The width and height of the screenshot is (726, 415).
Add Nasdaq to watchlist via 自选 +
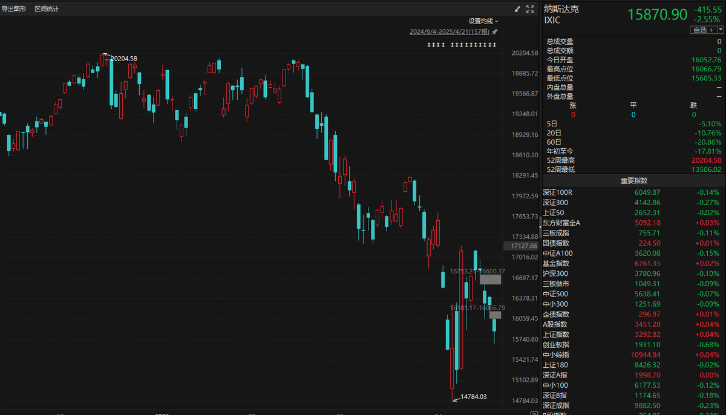702,30
